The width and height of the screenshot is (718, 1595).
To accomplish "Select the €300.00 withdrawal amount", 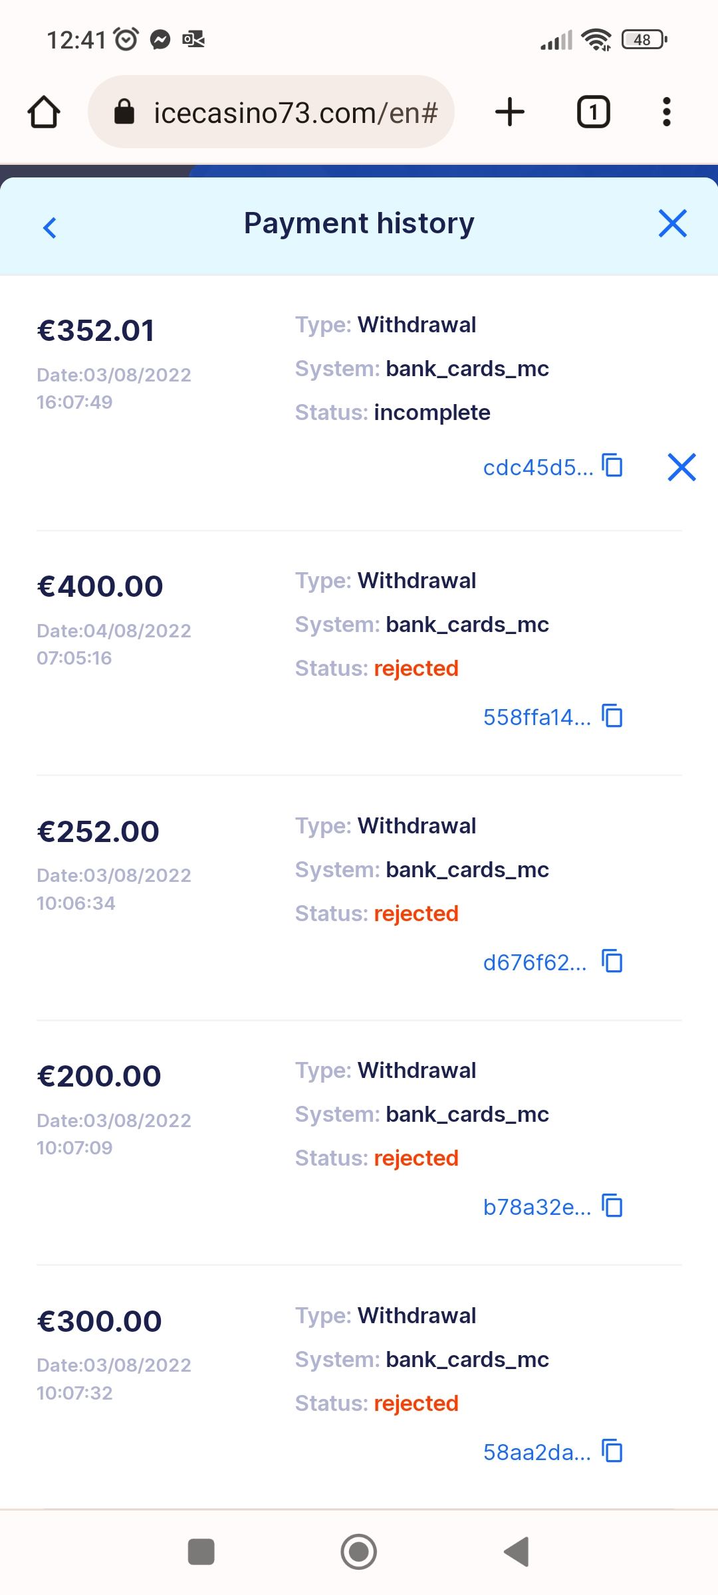I will click(100, 1321).
